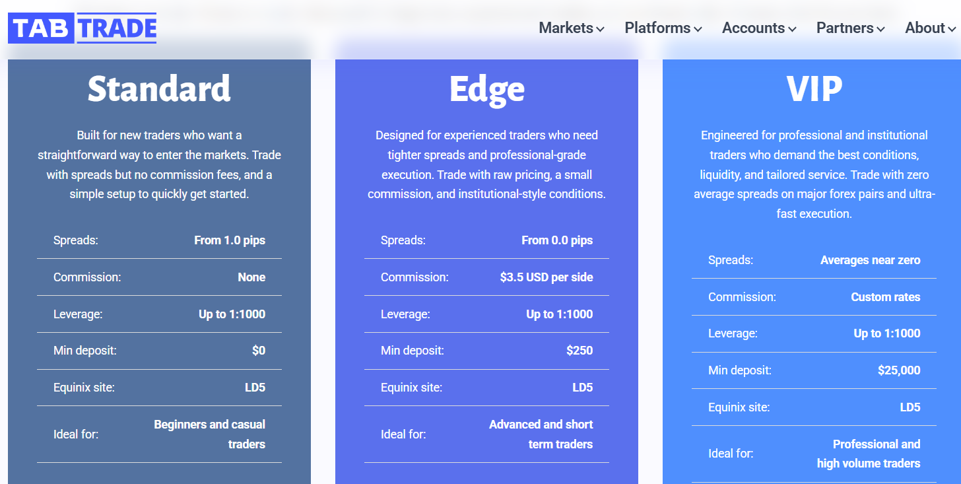Expand the chevron beside Markets
Screen dimensions: 961x484
tap(600, 30)
